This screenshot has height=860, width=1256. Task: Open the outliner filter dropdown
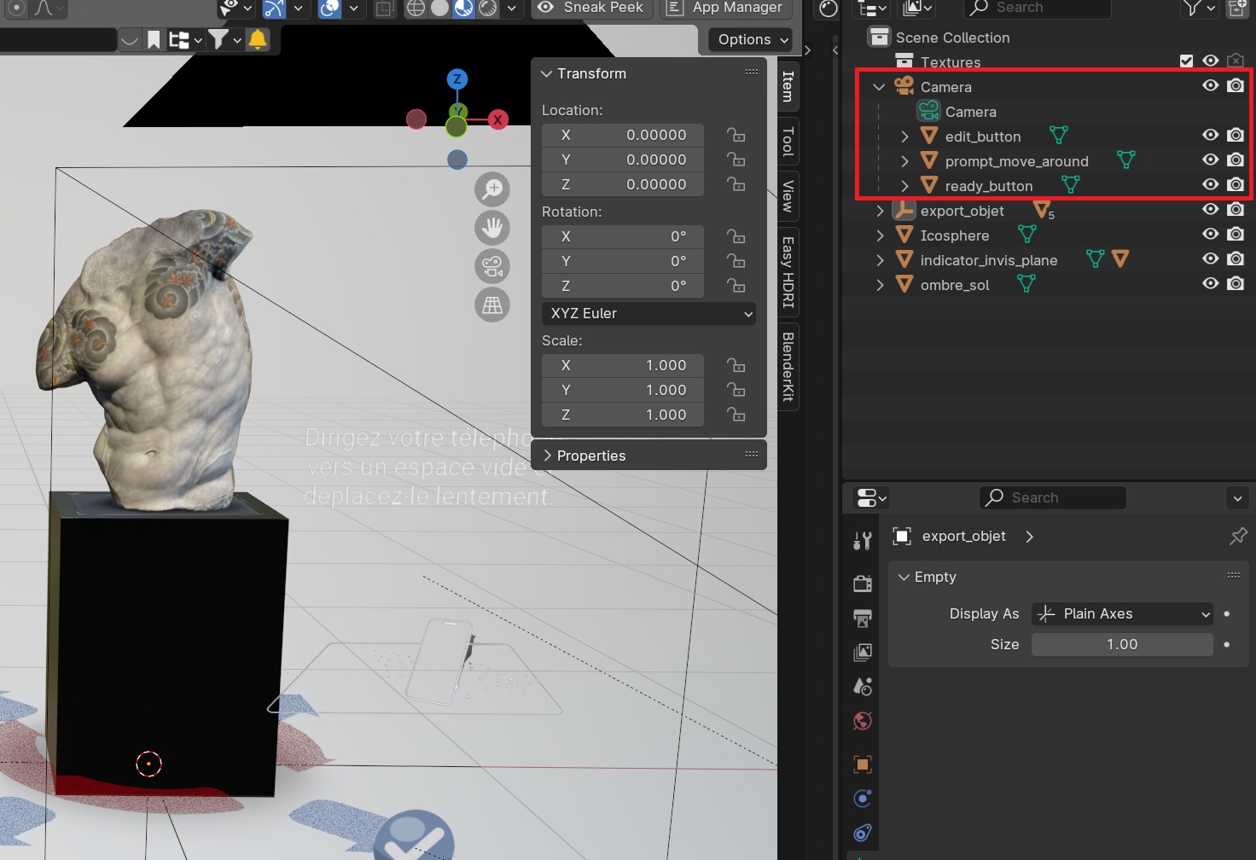(x=1198, y=9)
